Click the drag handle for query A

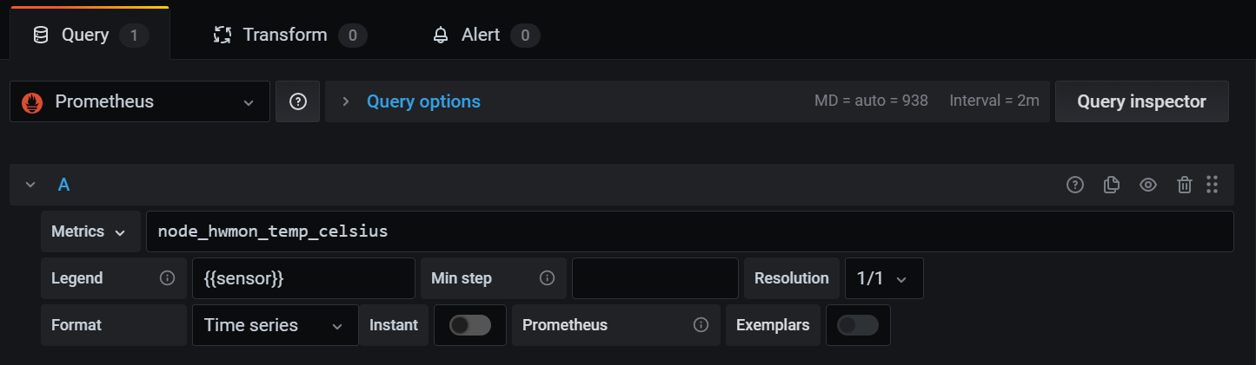pyautogui.click(x=1213, y=185)
